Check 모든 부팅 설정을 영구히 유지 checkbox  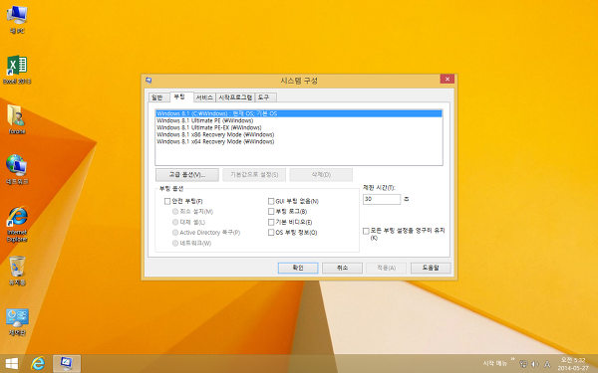pyautogui.click(x=366, y=231)
